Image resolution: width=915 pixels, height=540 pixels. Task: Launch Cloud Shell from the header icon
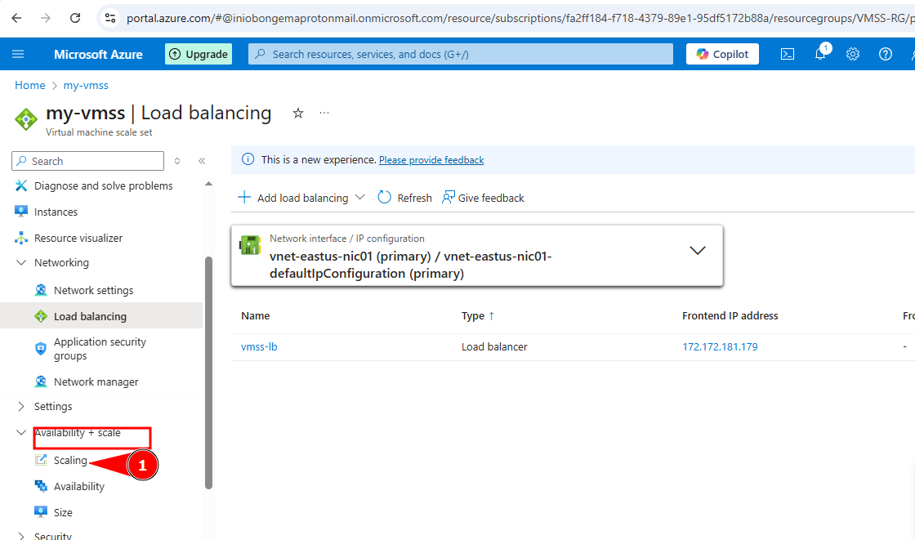pyautogui.click(x=788, y=54)
